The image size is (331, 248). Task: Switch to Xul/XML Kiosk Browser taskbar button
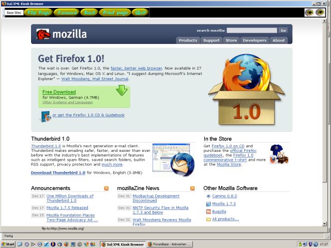pyautogui.click(x=123, y=244)
